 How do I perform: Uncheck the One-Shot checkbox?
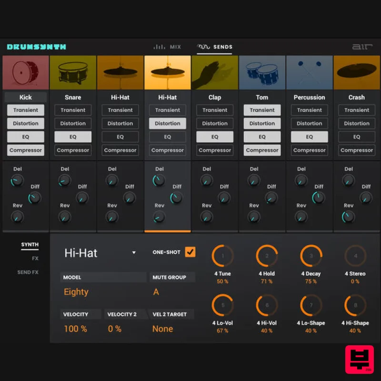tap(190, 252)
